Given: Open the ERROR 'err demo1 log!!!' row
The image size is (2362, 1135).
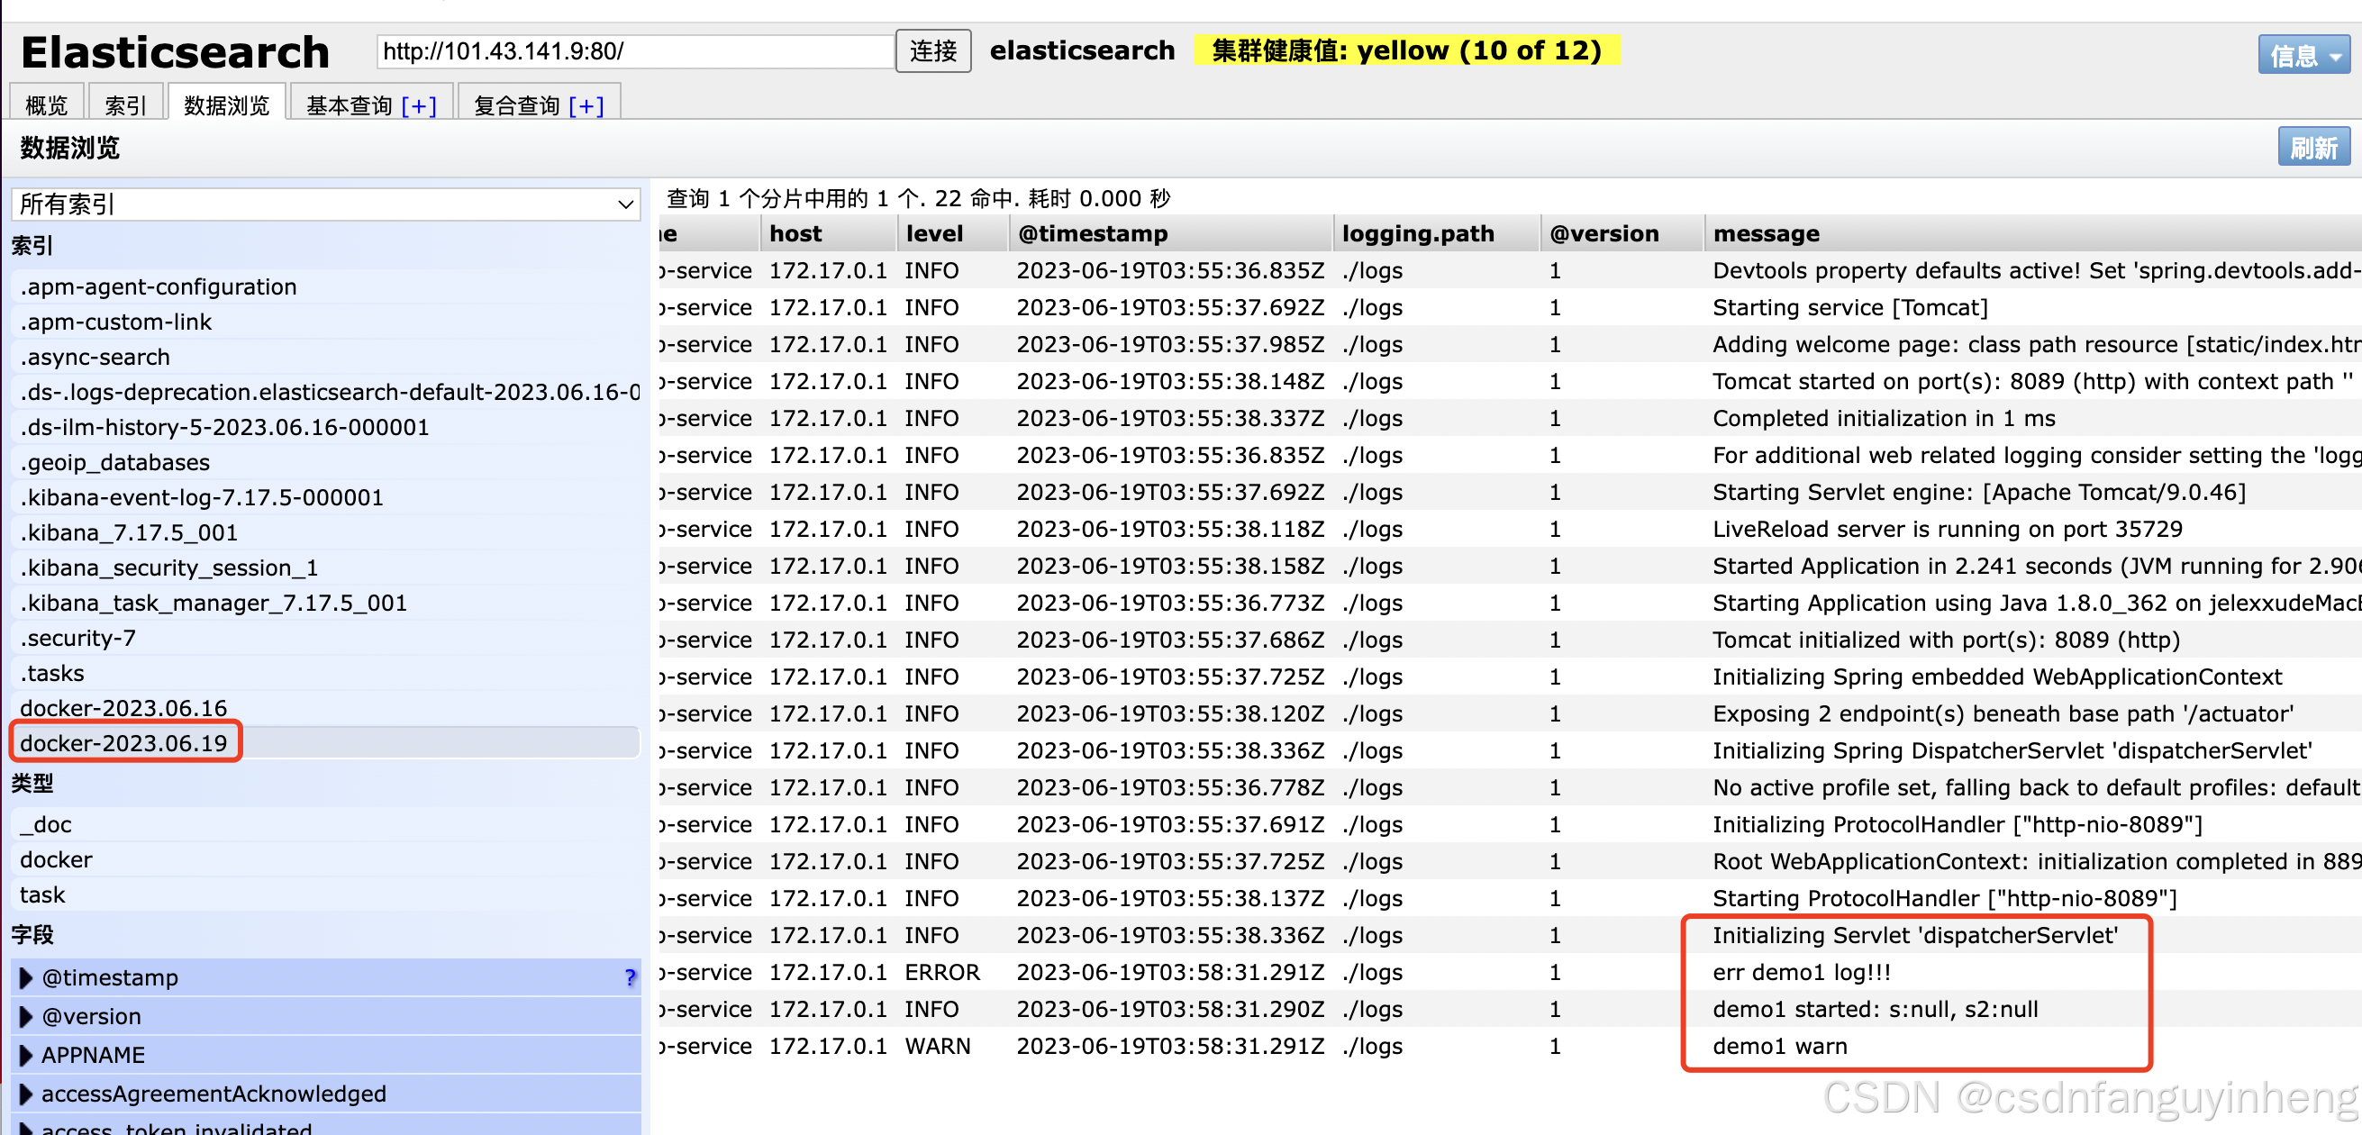Looking at the screenshot, I should click(x=1801, y=972).
